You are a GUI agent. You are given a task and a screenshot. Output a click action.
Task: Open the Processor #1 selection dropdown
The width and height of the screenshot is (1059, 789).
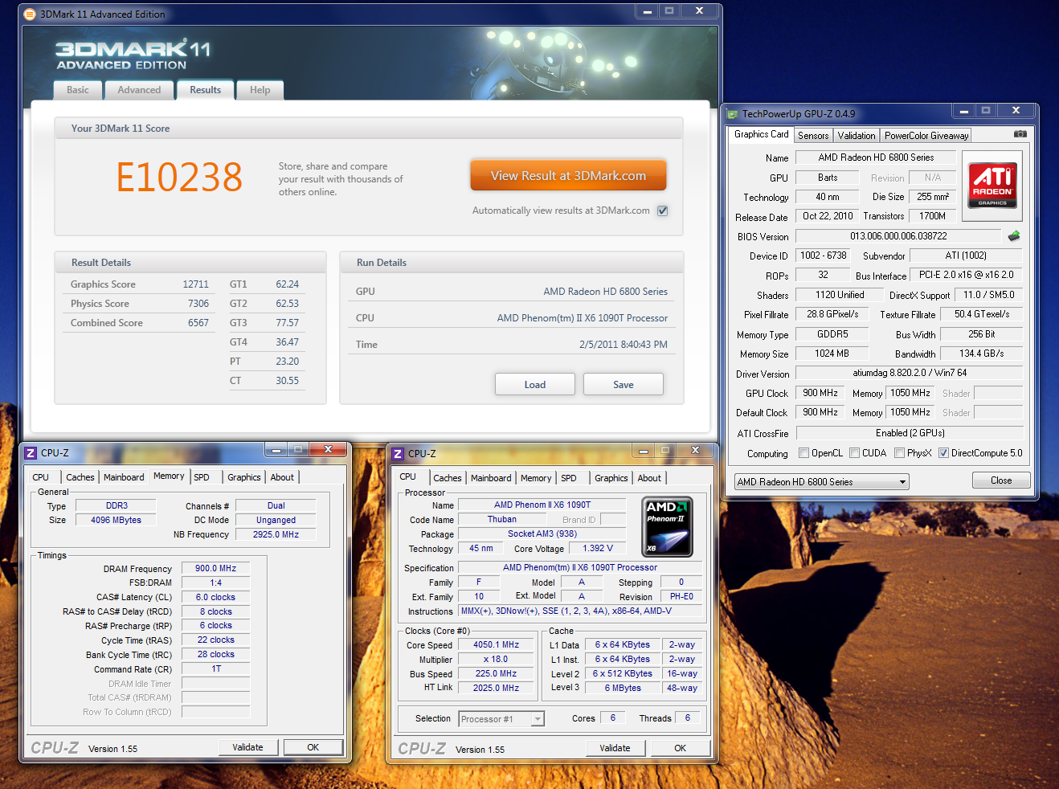pos(501,719)
